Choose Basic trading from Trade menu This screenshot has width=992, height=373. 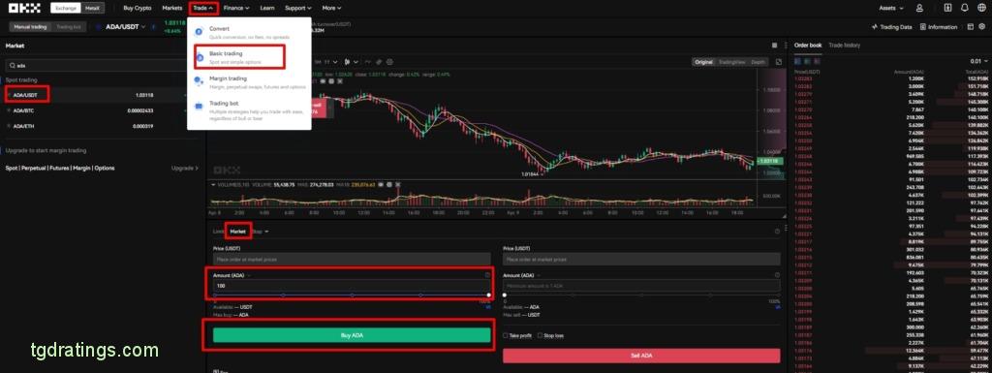pyautogui.click(x=239, y=57)
